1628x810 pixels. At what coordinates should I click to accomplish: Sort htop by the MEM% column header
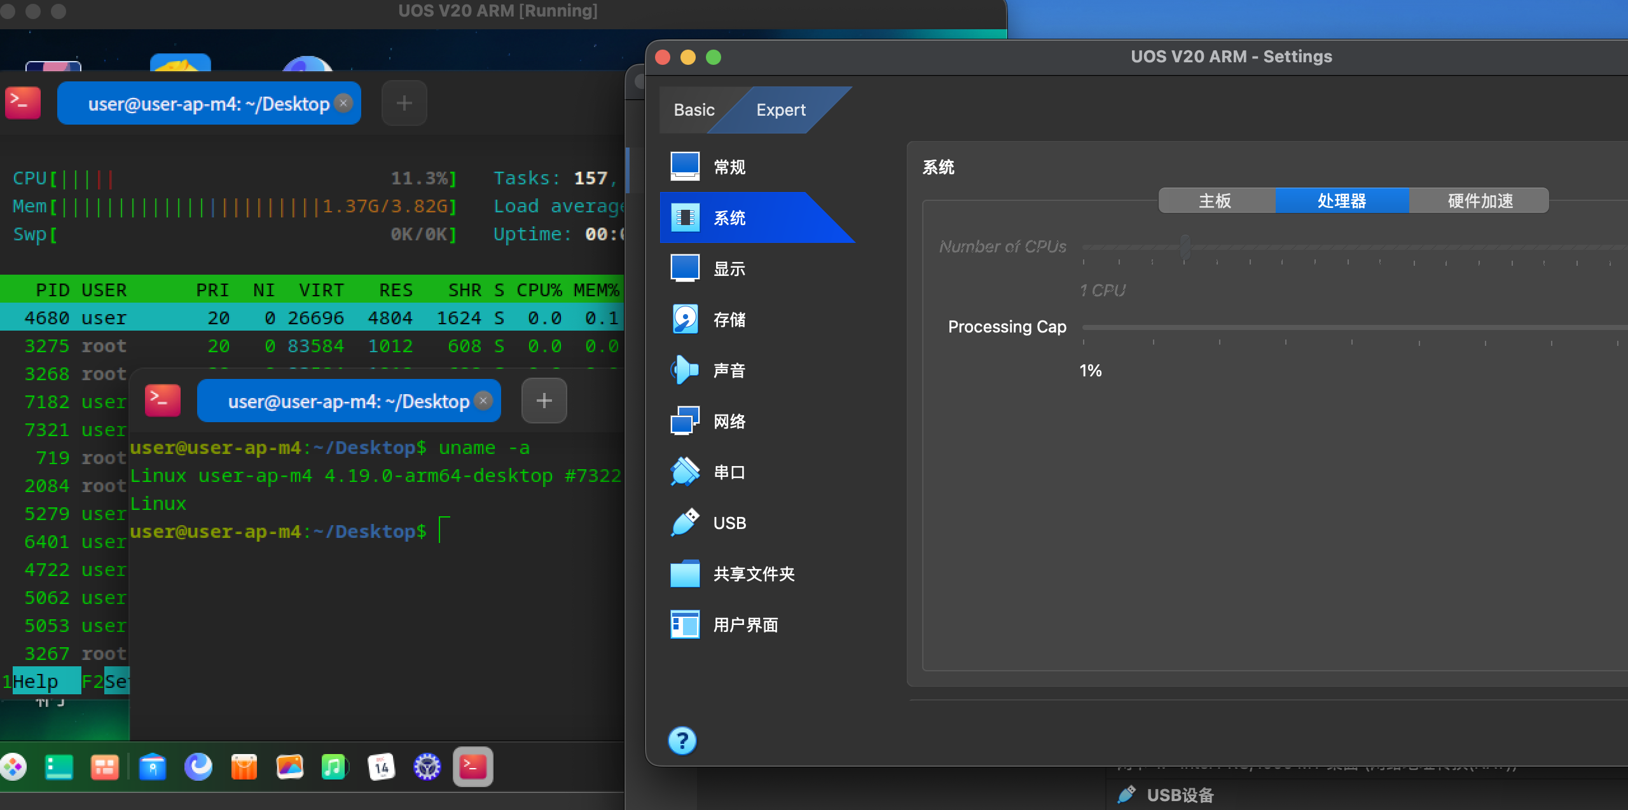[x=596, y=290]
